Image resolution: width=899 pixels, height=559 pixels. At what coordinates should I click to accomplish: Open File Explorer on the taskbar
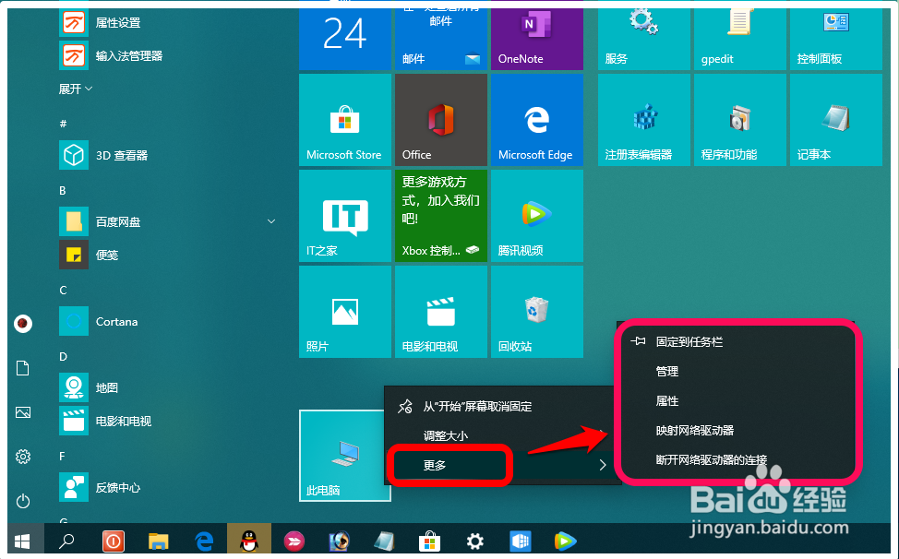pos(158,541)
